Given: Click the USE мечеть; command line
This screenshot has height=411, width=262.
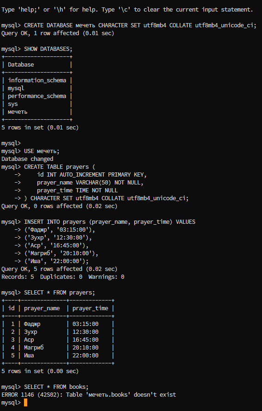Looking at the screenshot, I should tap(42, 151).
